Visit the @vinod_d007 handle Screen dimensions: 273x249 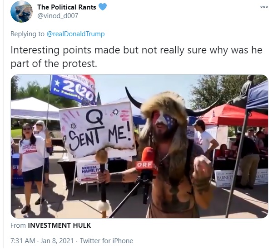coord(58,16)
